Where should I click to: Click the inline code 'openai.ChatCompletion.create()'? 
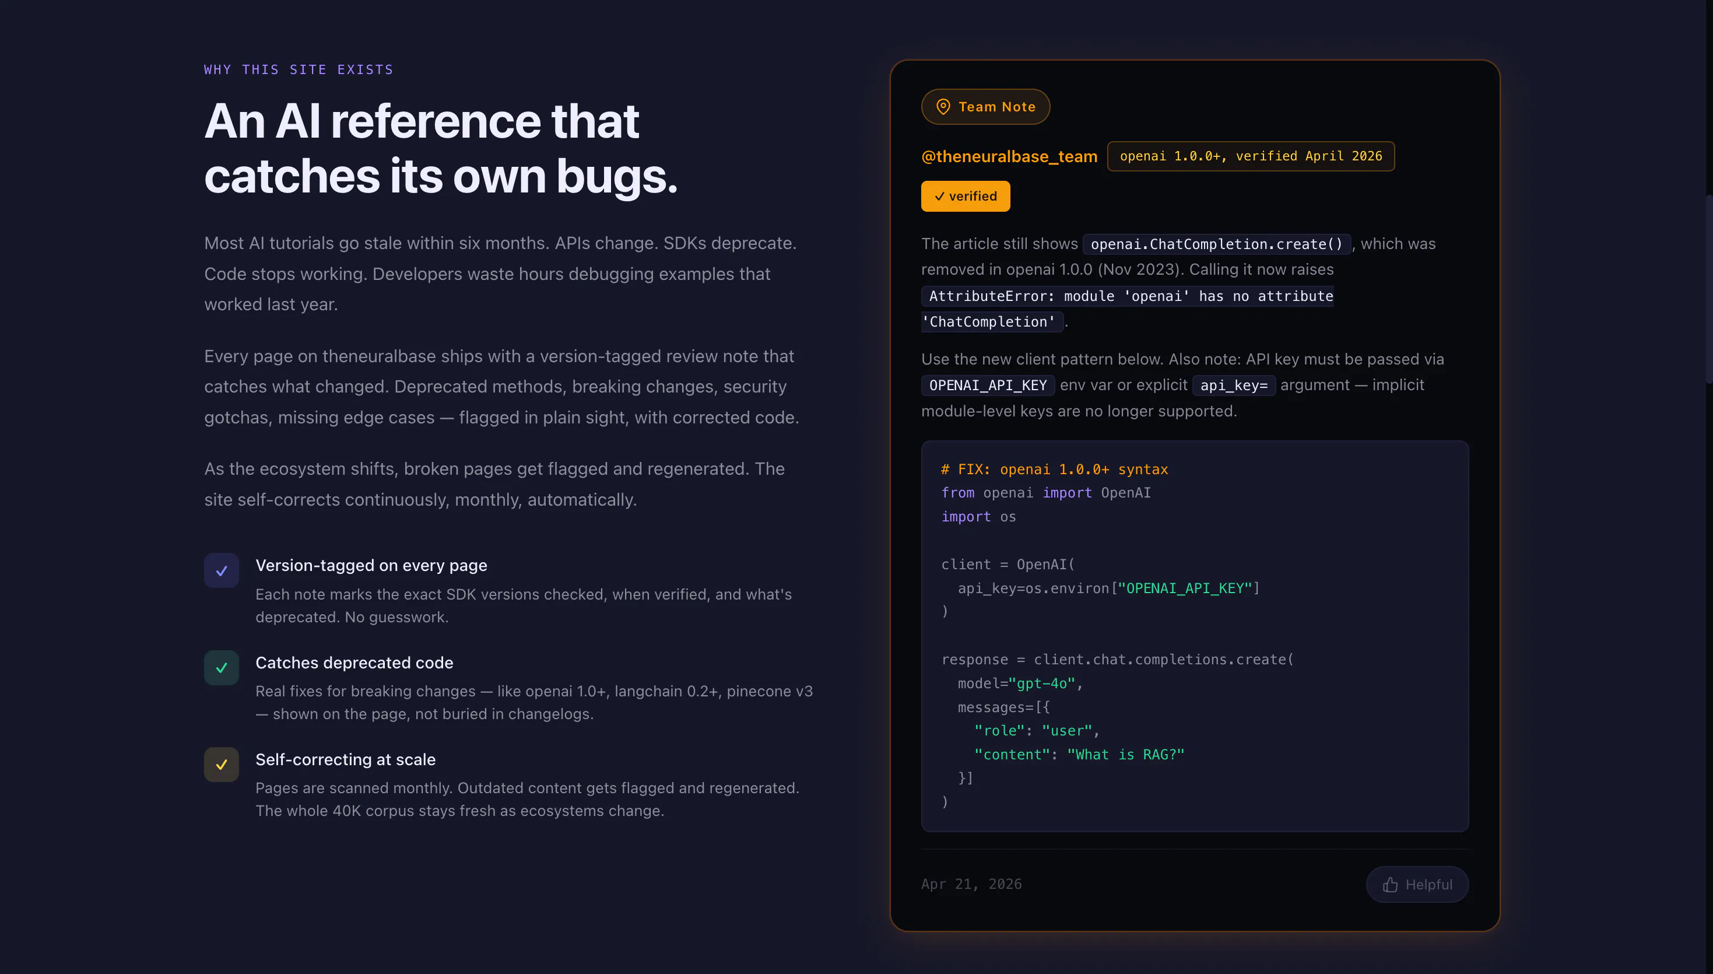[1216, 244]
